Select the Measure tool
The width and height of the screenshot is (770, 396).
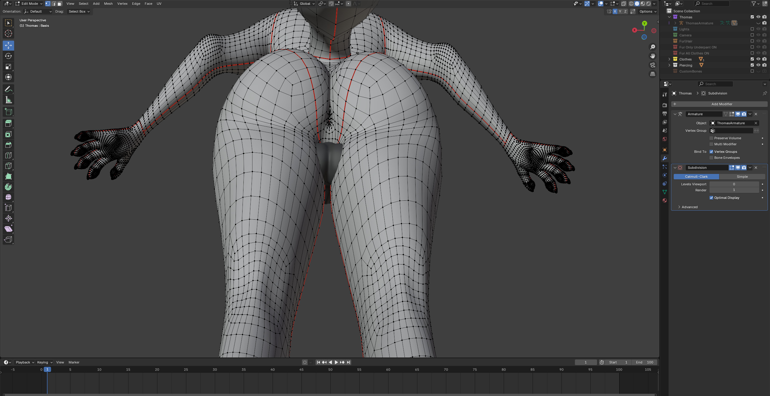click(x=8, y=100)
